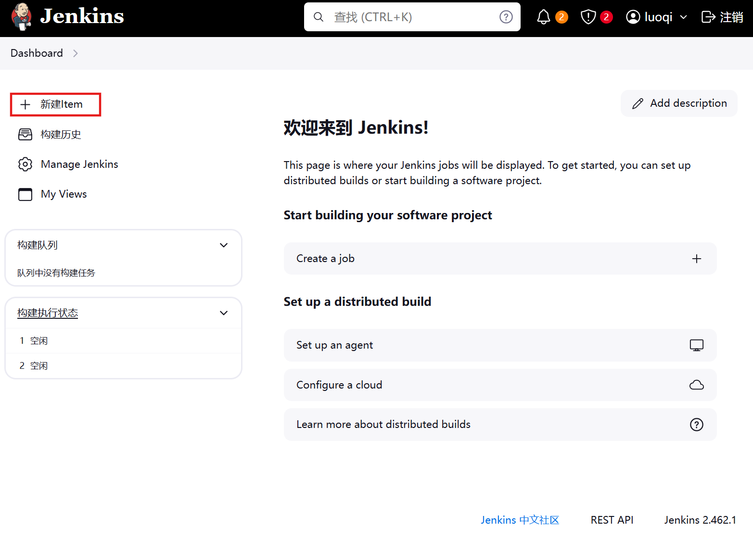Click the 队列中没有构建任务 text
The width and height of the screenshot is (753, 540).
56,273
